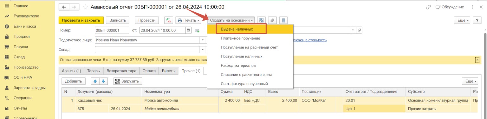The height and width of the screenshot is (119, 487).
Task: Select Списание с расчетного счета
Action: (x=250, y=75)
